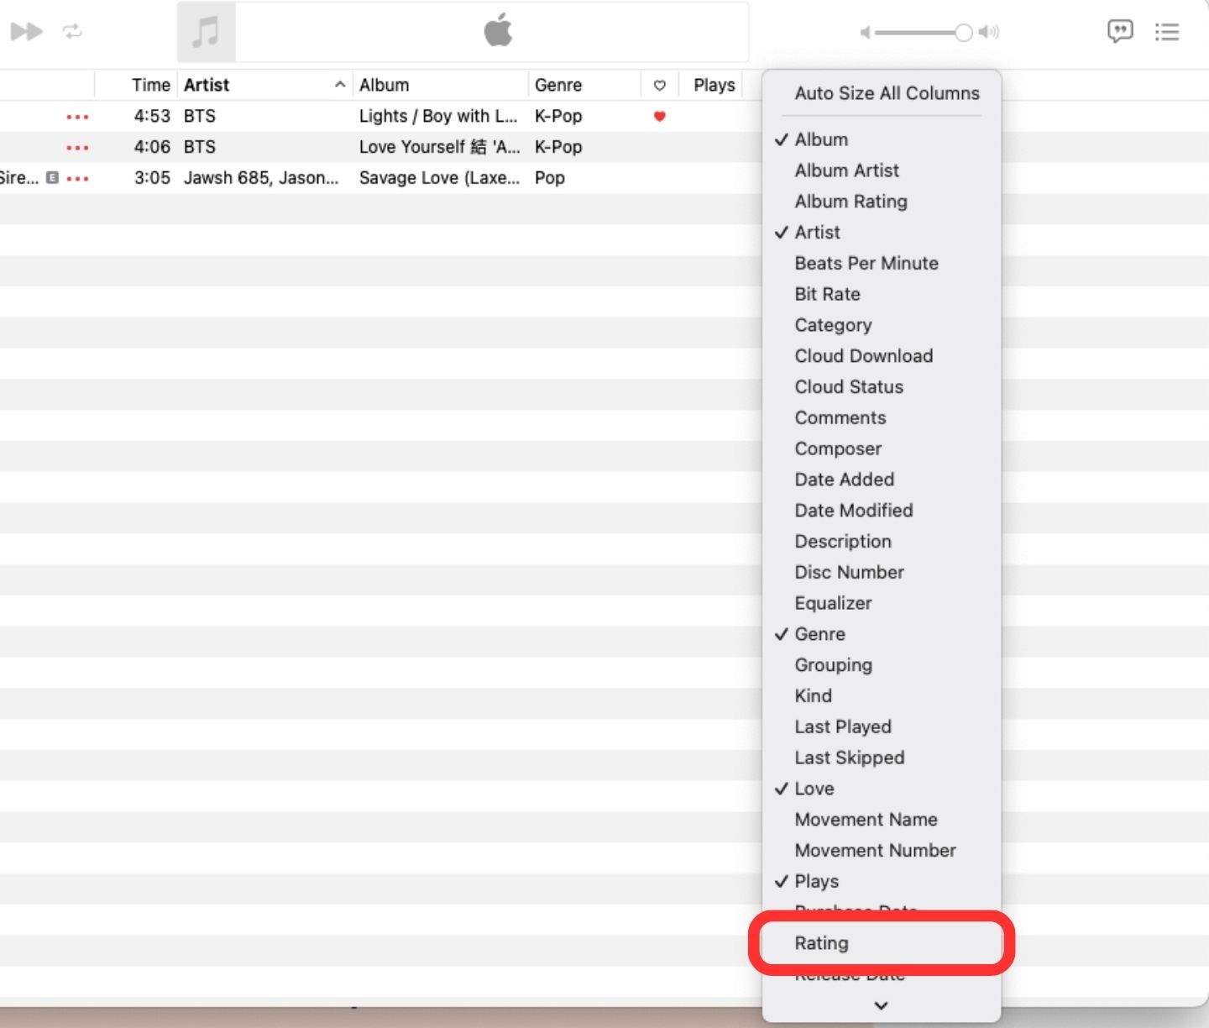Click the loud speaker volume icon
The height and width of the screenshot is (1028, 1209).
click(989, 33)
